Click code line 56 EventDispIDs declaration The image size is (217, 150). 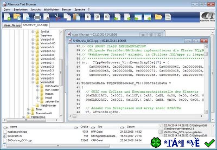[x=125, y=63]
